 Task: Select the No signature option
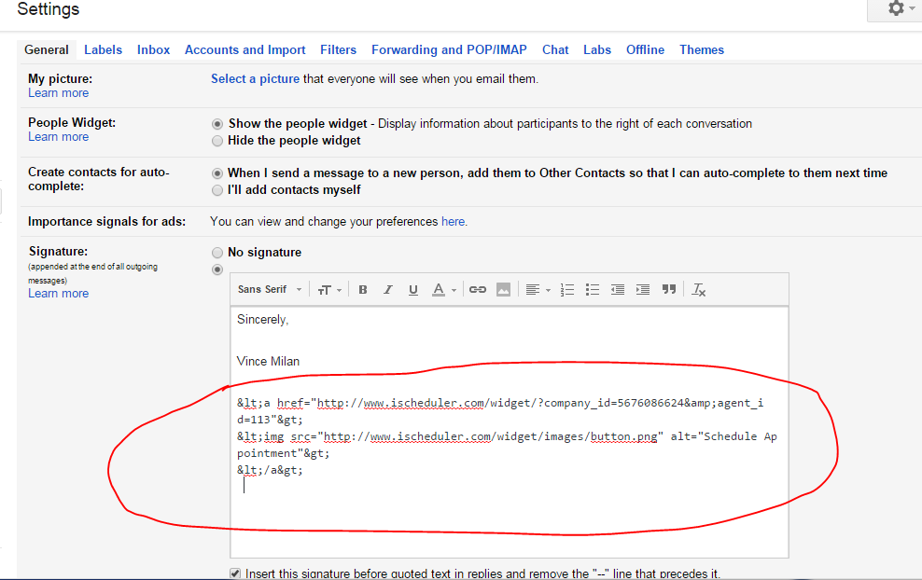pyautogui.click(x=217, y=253)
